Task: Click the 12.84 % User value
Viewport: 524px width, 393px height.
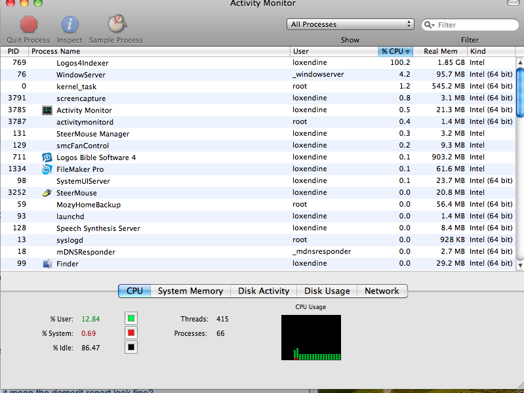Action: (91, 319)
